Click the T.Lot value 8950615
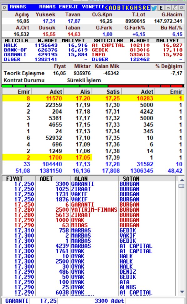The image size is (187, 304). click(135, 21)
